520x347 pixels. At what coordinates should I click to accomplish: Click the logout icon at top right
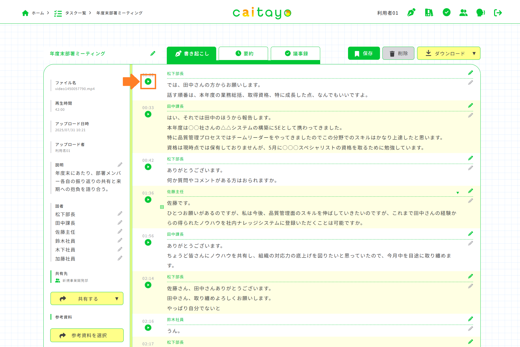(498, 13)
